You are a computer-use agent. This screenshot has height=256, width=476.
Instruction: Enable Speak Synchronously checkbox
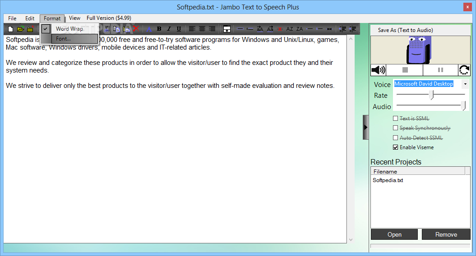tap(395, 128)
